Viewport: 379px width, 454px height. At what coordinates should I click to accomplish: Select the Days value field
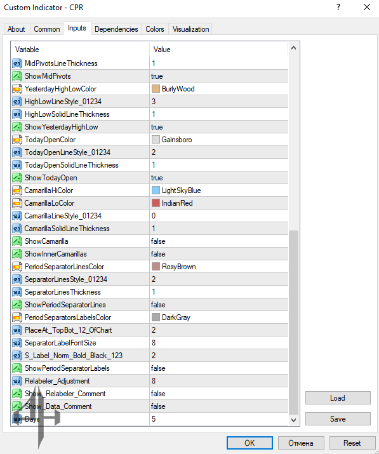pos(219,419)
